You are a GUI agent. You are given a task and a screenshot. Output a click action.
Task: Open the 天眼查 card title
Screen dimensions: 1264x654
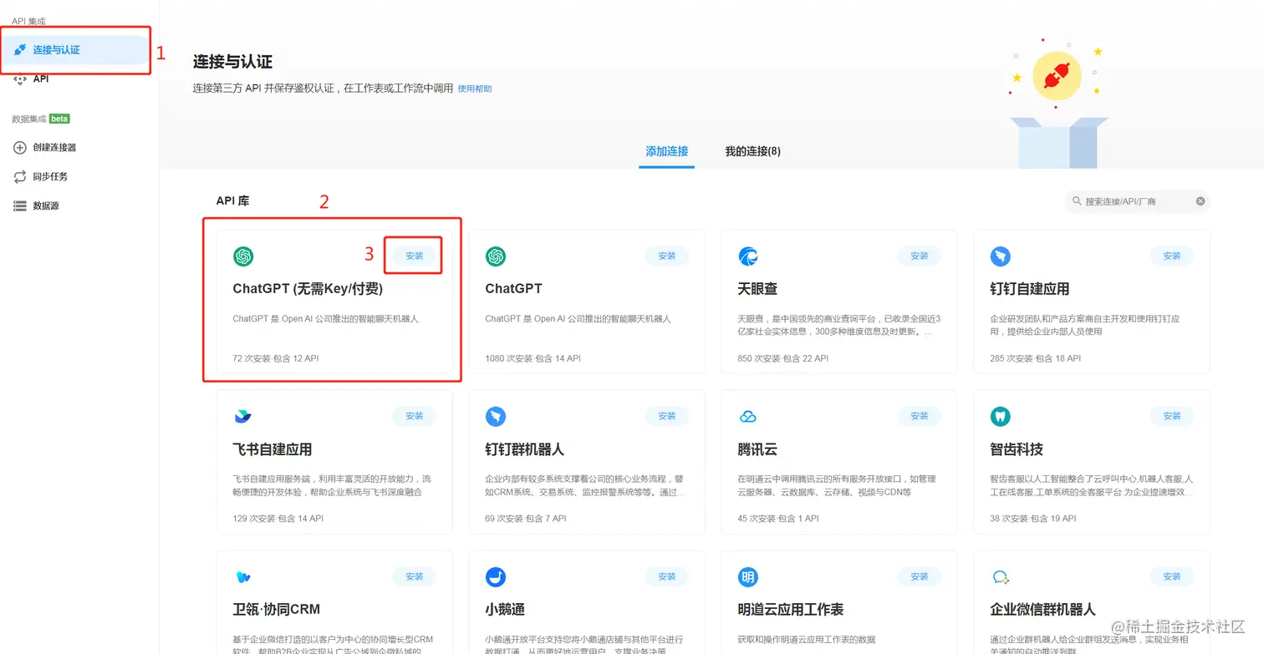(x=757, y=289)
